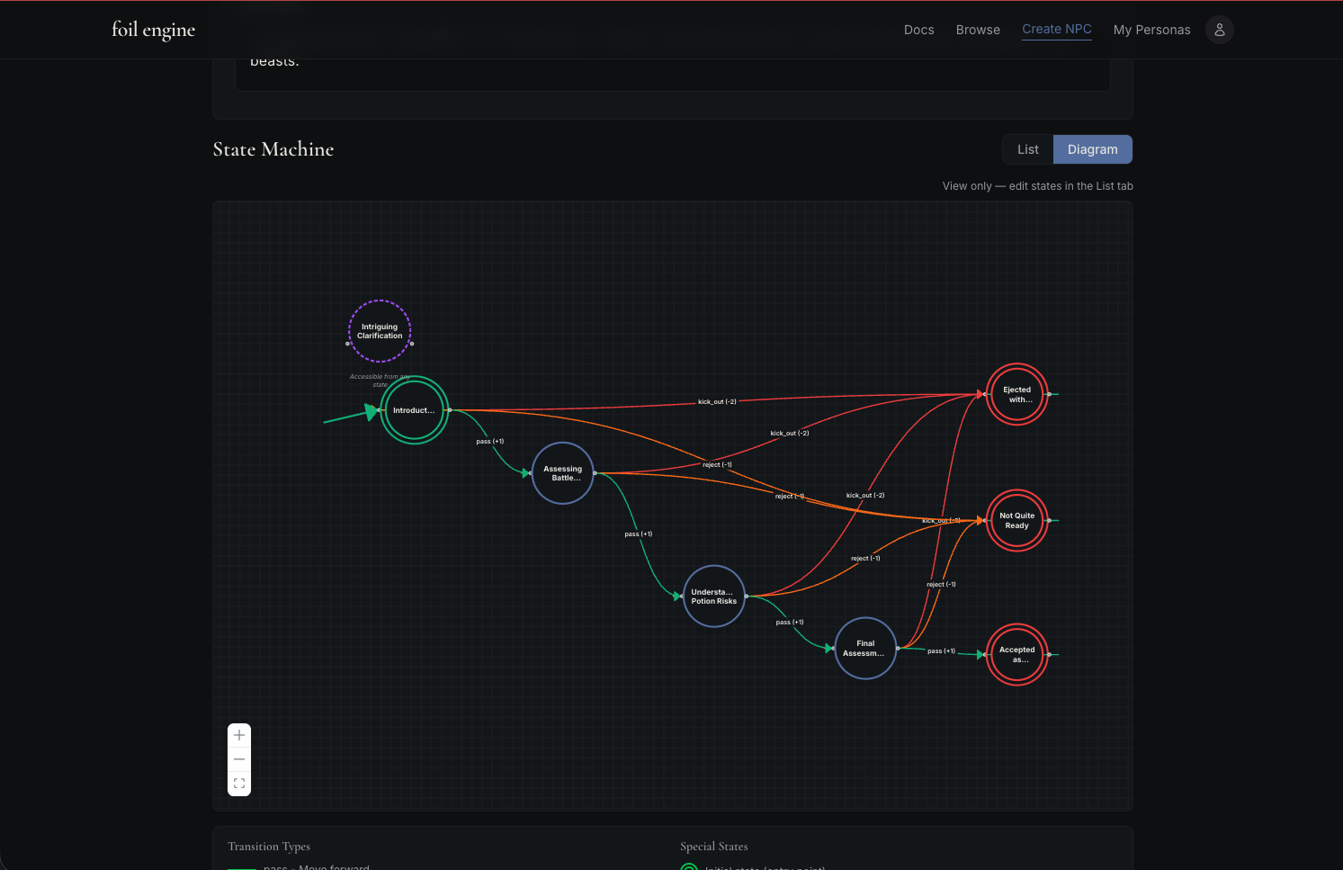This screenshot has width=1343, height=870.
Task: Fit the diagram to view
Action: click(239, 783)
